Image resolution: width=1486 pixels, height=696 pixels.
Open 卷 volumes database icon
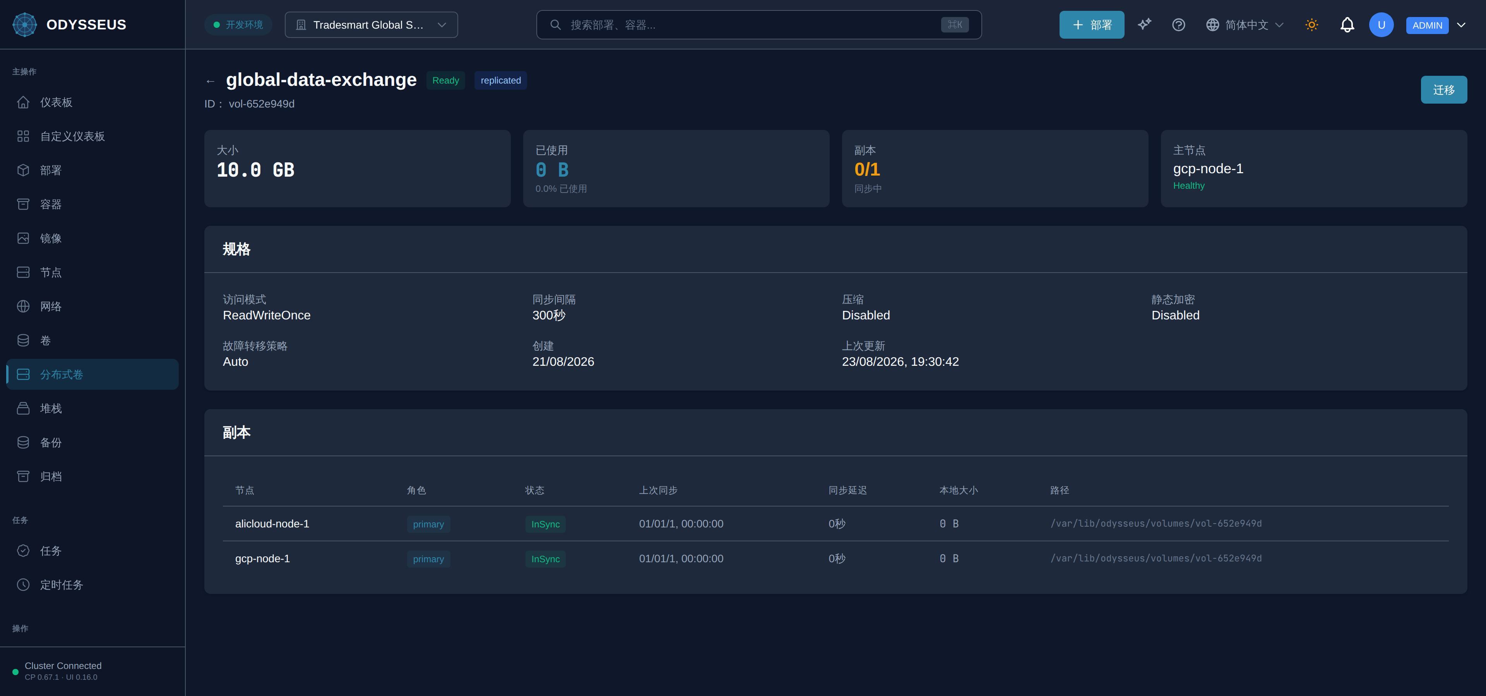[23, 341]
